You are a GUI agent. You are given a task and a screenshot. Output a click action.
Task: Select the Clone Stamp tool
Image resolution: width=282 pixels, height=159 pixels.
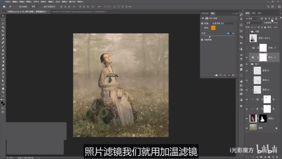3,50
